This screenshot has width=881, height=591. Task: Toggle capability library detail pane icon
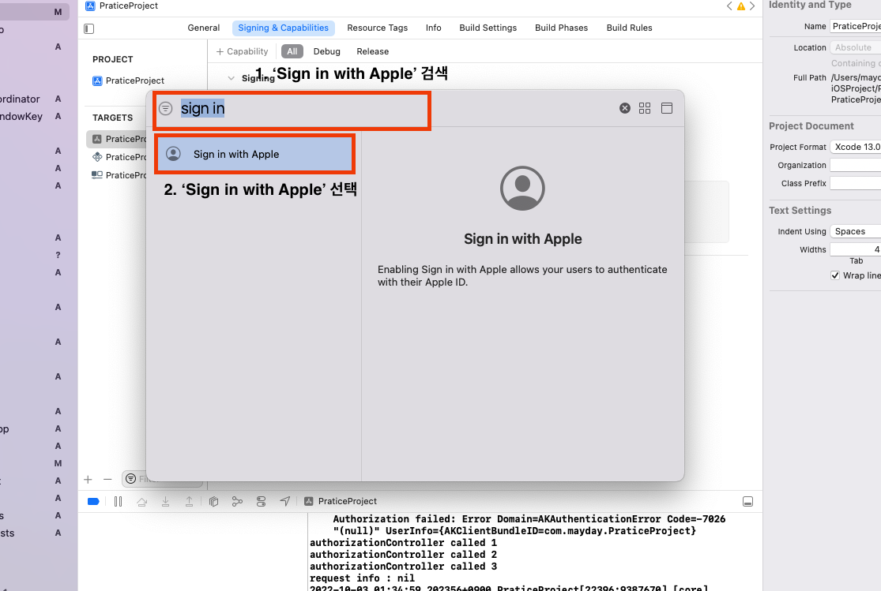pos(667,108)
